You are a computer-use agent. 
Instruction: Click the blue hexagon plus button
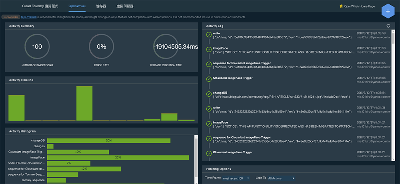click(388, 11)
